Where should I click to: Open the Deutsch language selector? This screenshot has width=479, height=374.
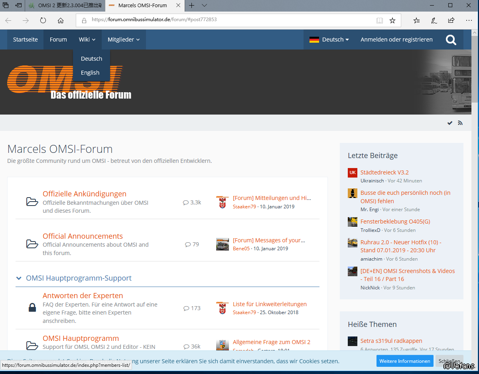[329, 40]
